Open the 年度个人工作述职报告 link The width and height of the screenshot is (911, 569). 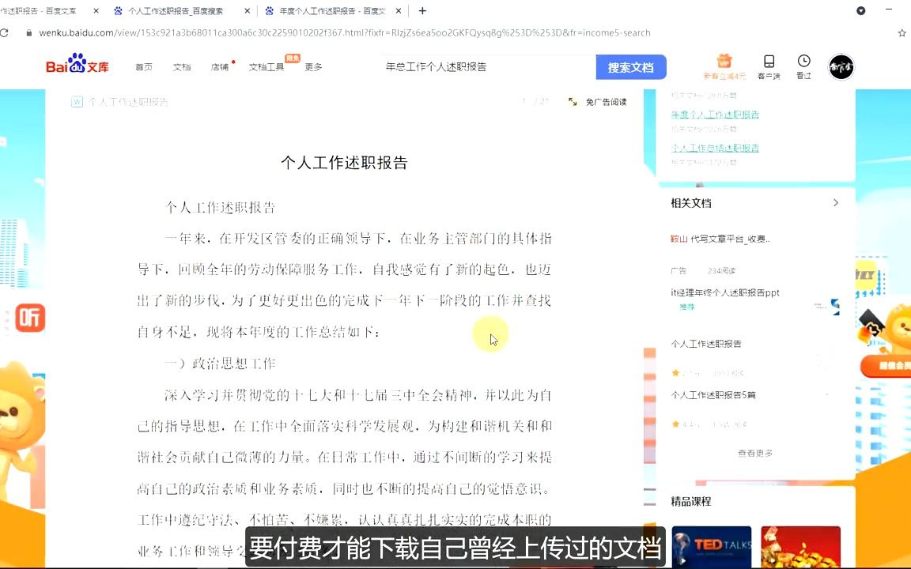tap(715, 114)
